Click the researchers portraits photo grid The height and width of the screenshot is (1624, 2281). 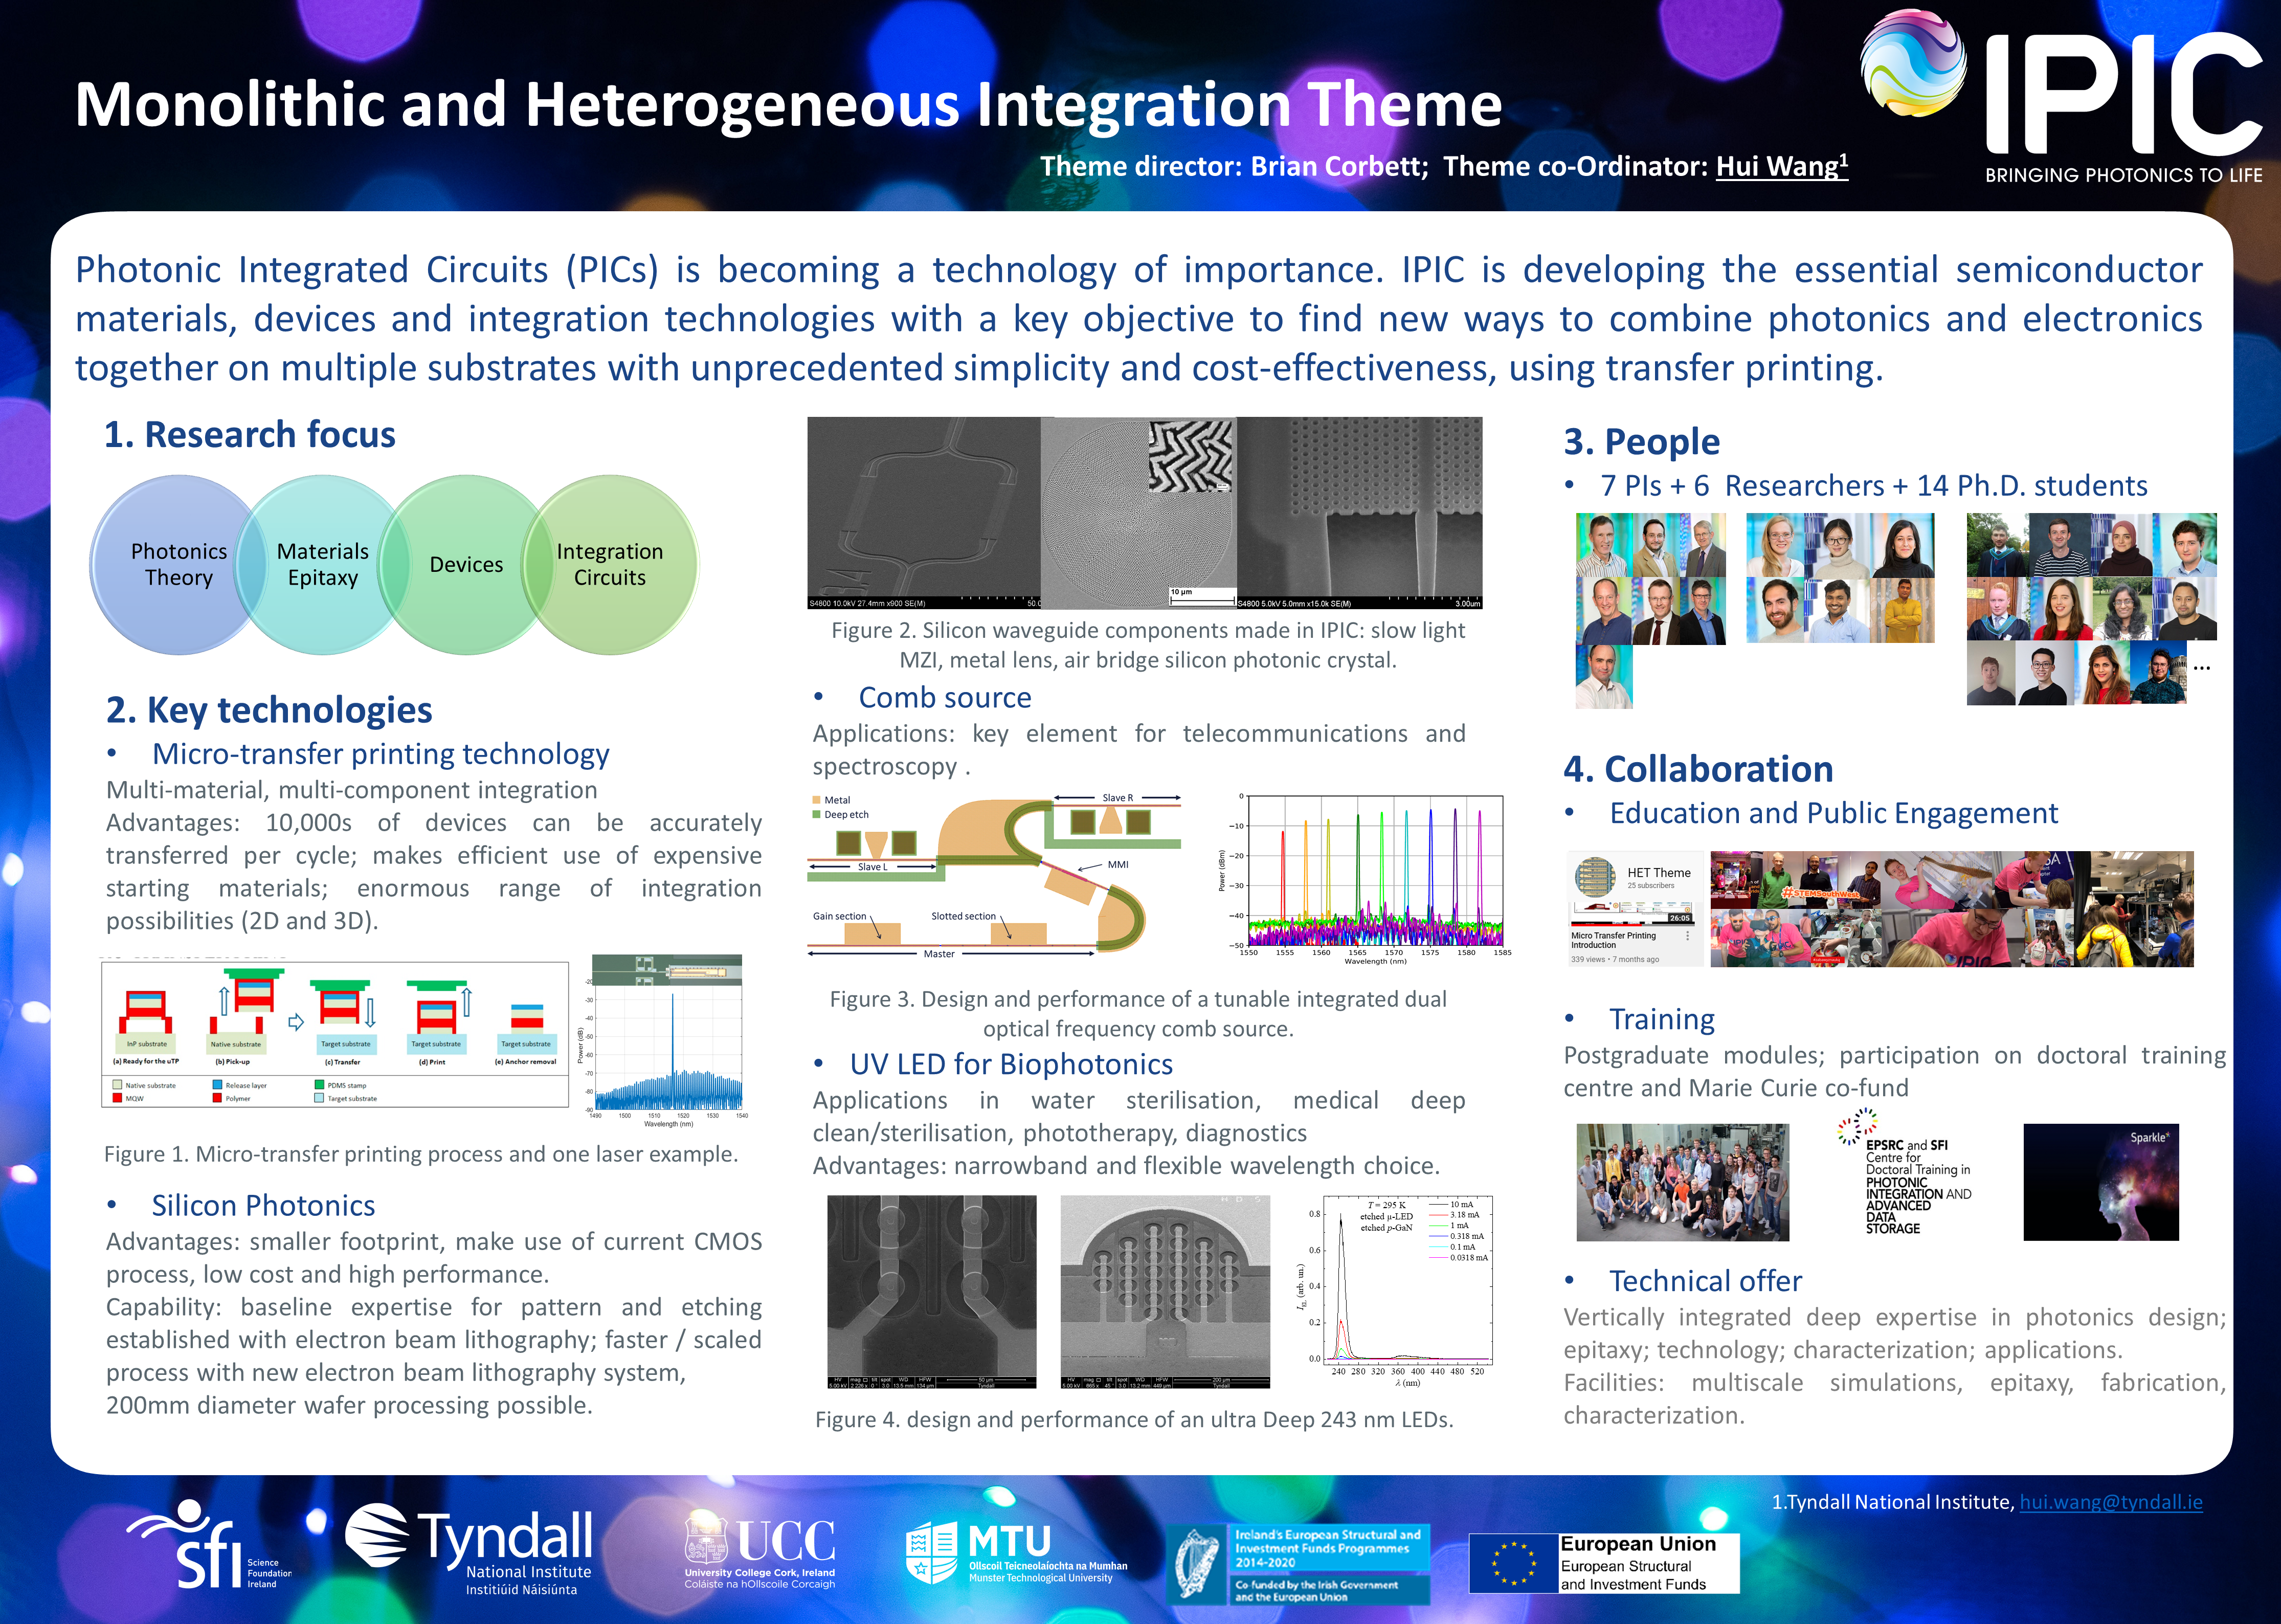pos(1840,578)
